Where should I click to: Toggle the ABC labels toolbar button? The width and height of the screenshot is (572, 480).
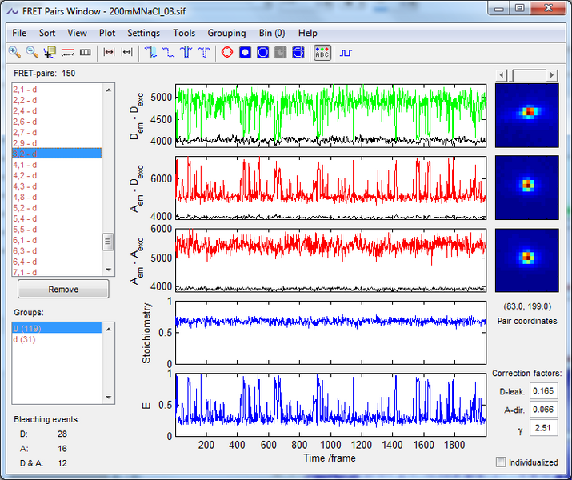pyautogui.click(x=322, y=53)
